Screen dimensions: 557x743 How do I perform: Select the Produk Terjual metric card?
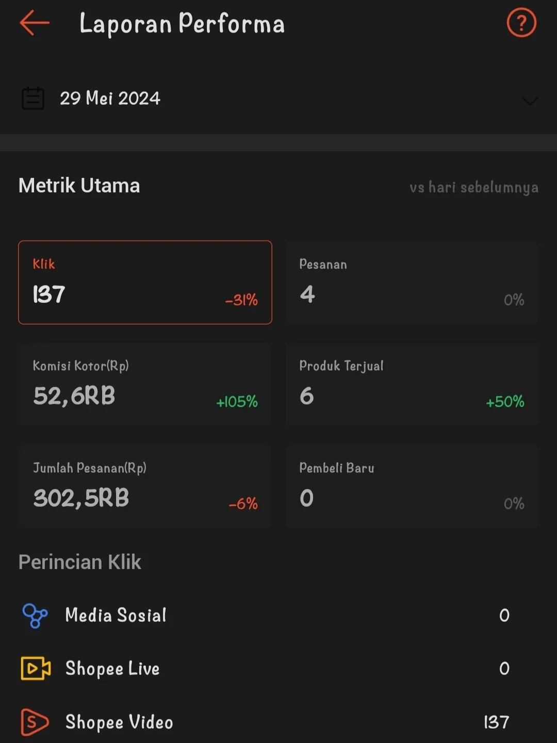click(412, 384)
